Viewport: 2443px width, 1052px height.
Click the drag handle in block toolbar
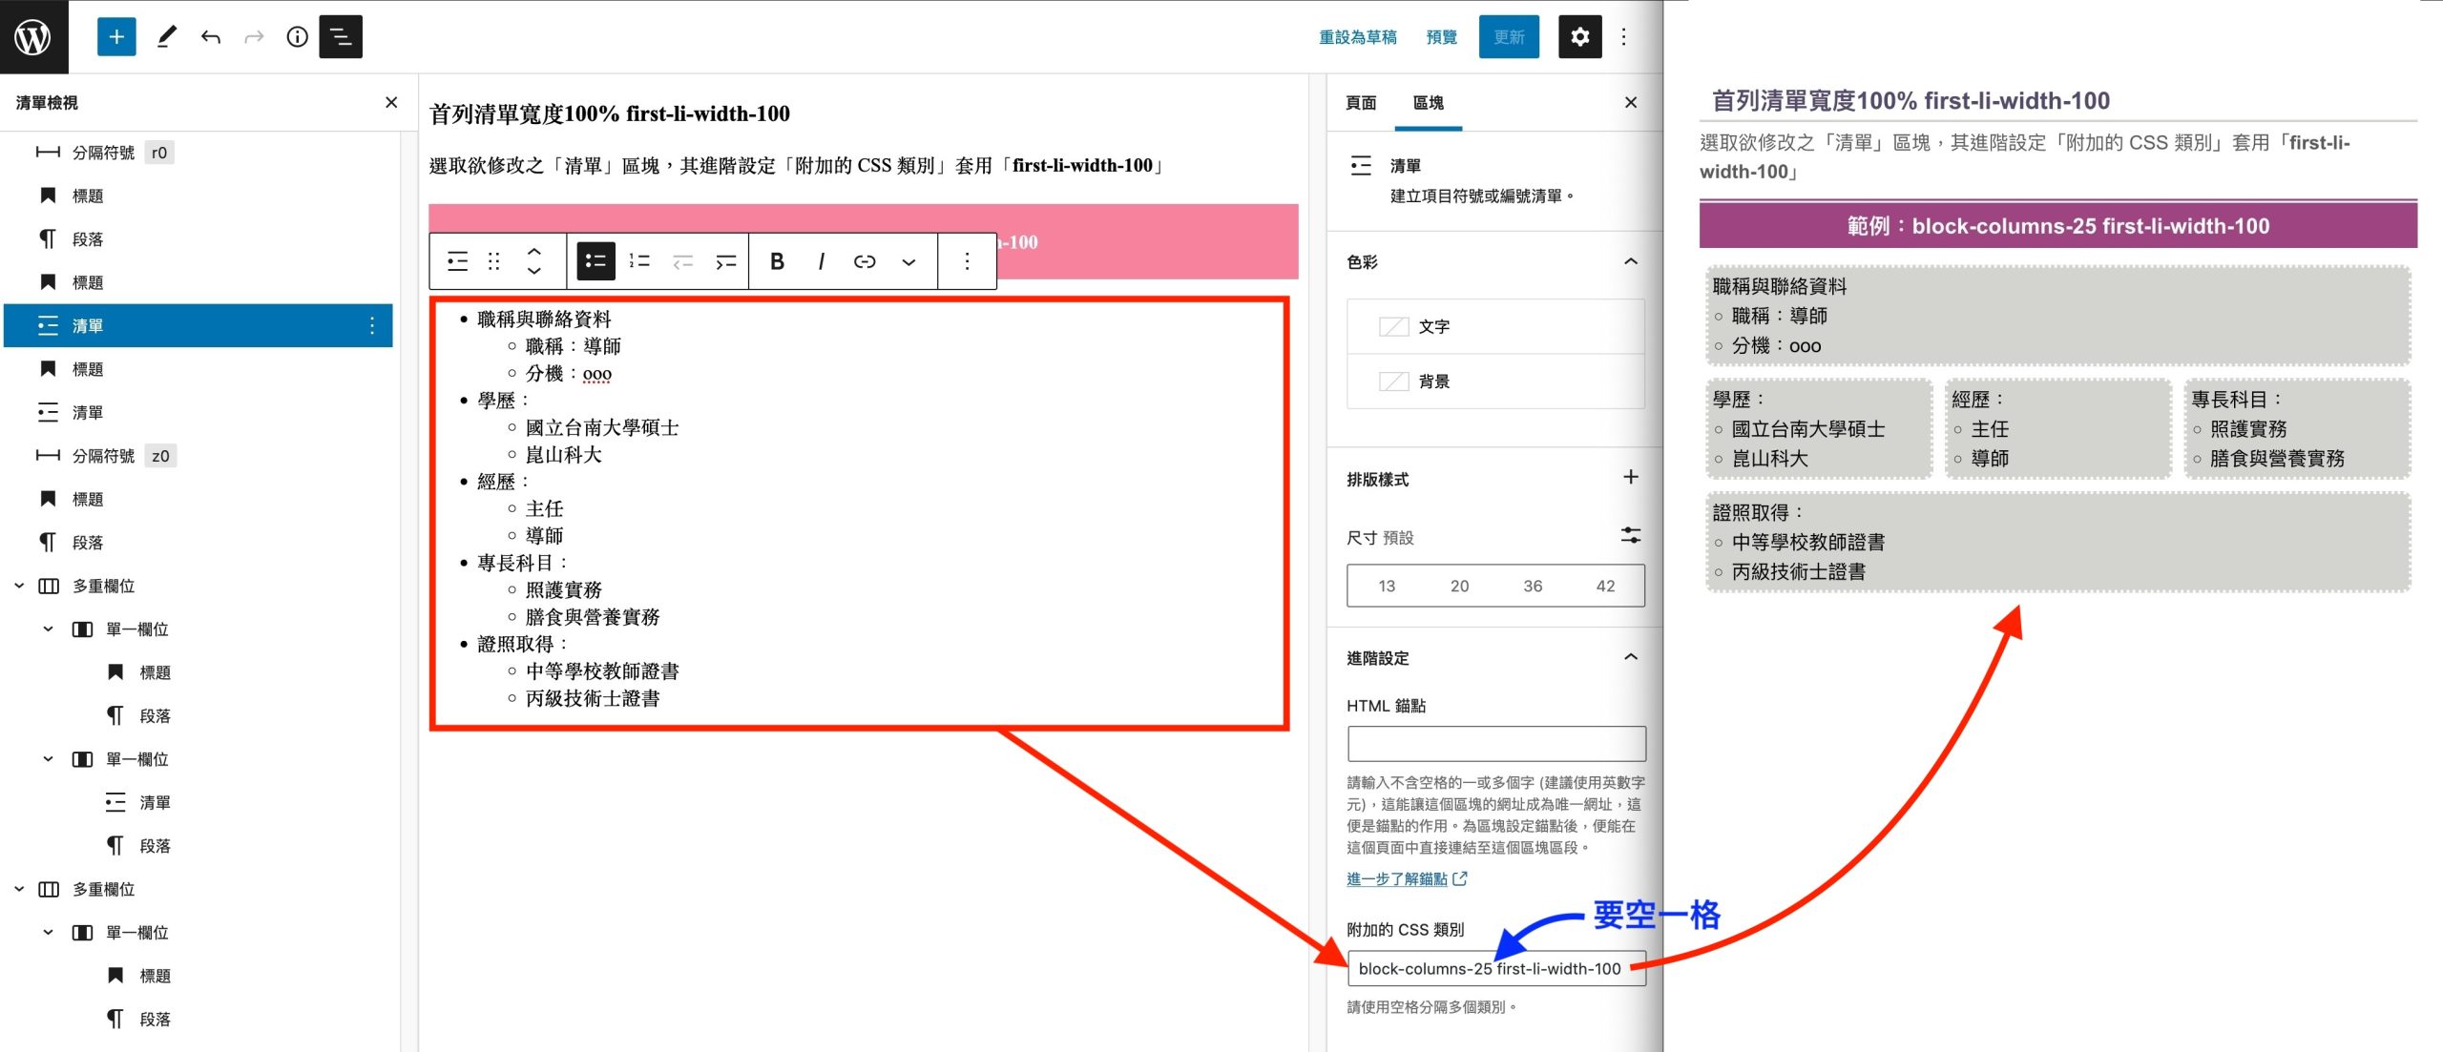[x=494, y=261]
